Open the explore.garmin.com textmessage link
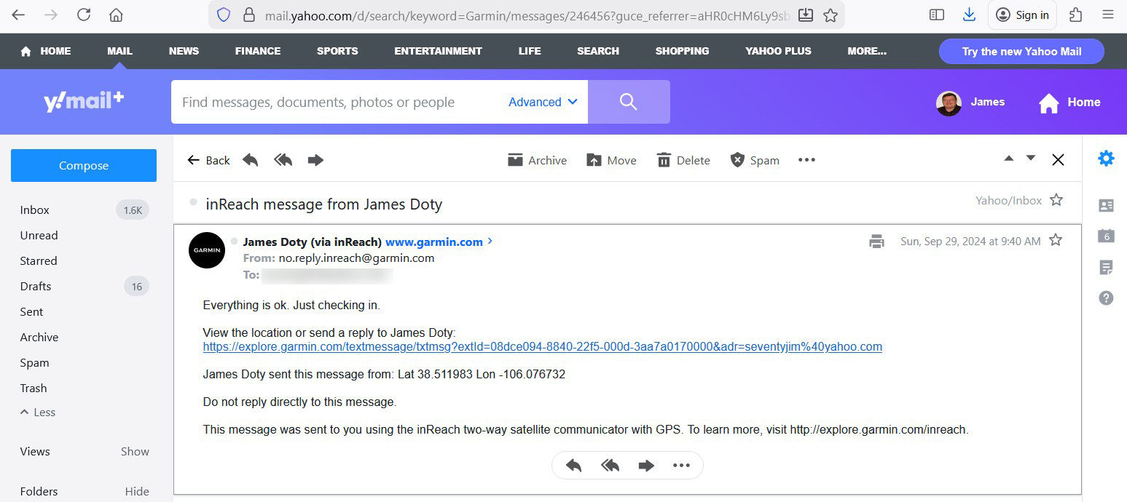1127x502 pixels. click(542, 347)
